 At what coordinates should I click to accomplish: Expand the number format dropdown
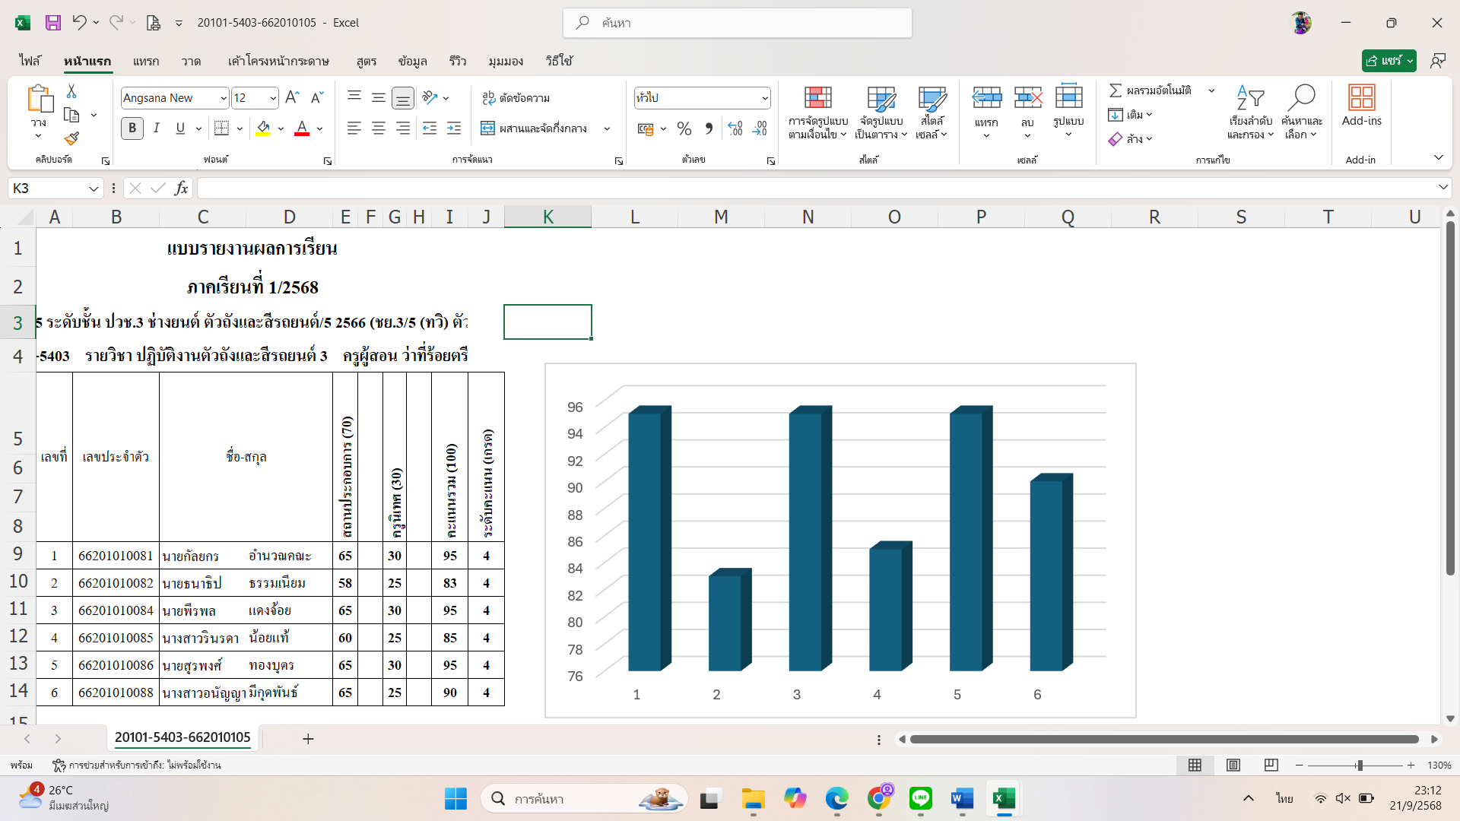coord(764,98)
